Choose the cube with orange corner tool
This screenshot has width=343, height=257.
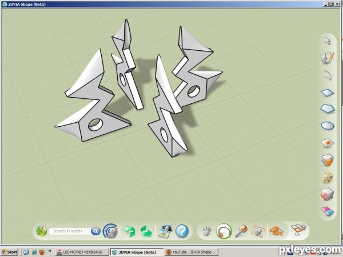328,160
